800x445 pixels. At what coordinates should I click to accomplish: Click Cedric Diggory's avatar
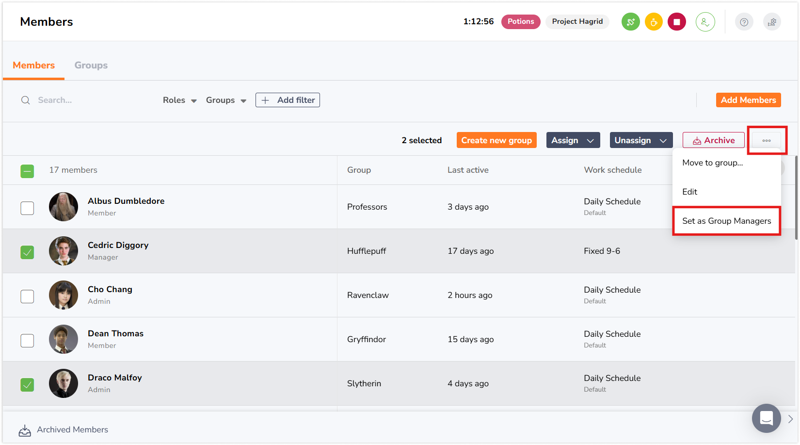tap(64, 251)
